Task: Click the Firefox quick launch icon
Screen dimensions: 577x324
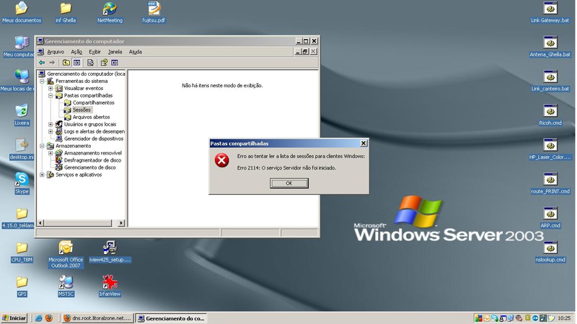Action: point(48,318)
